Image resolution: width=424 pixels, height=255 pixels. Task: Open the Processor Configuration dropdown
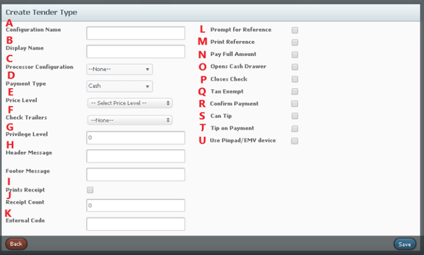point(120,69)
